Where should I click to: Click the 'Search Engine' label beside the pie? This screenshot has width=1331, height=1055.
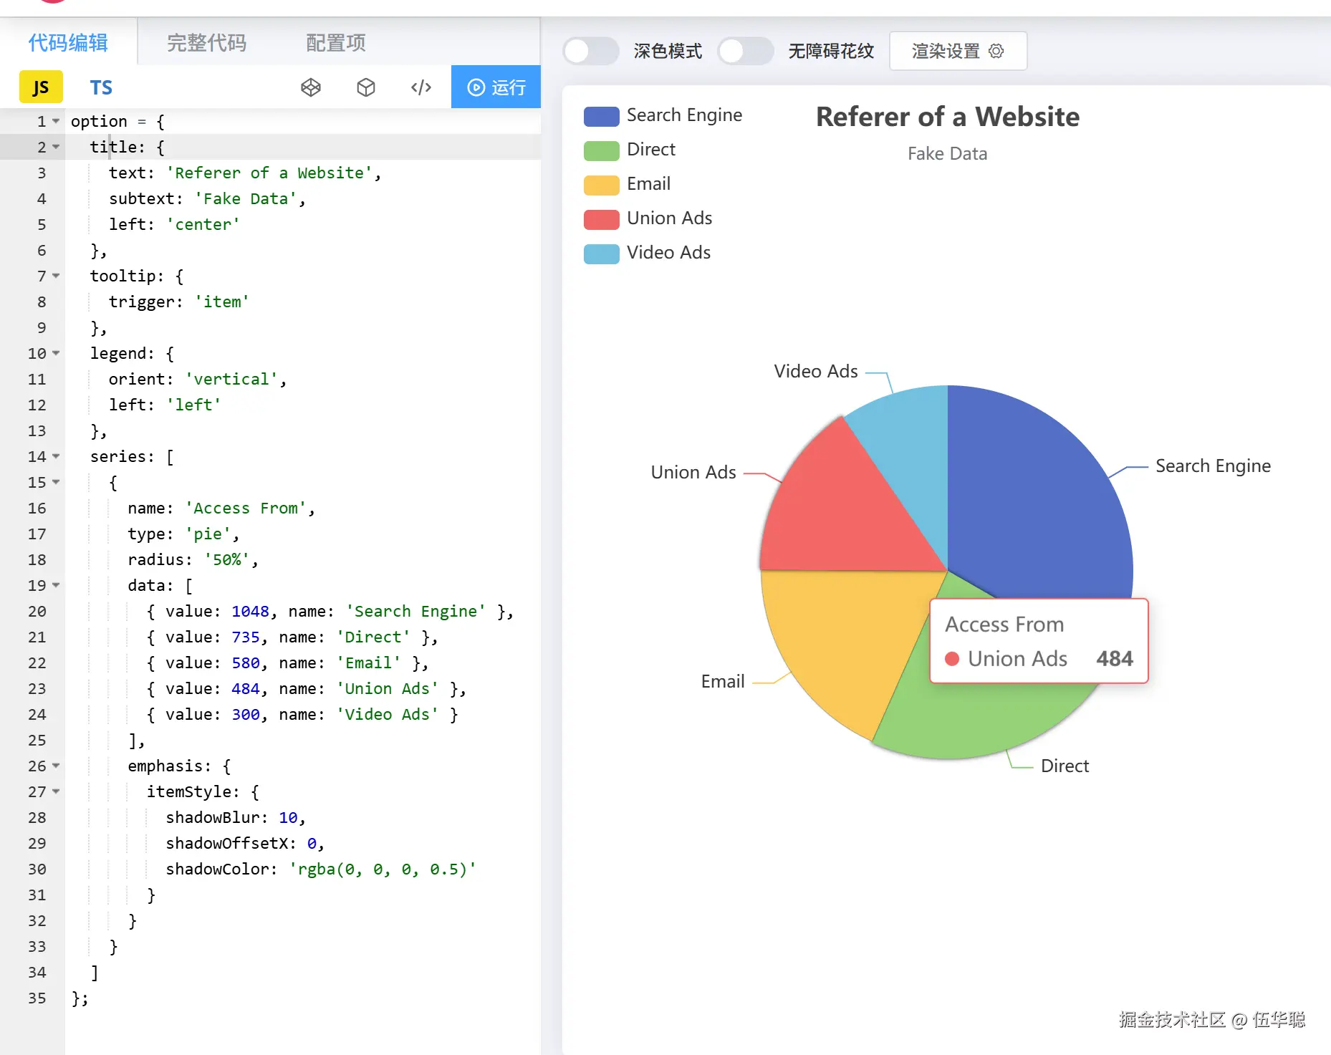[x=1213, y=466]
